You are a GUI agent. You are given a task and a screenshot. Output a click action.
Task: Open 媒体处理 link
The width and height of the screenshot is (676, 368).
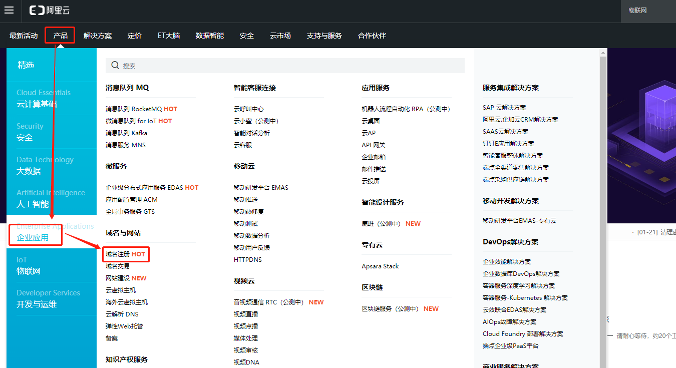(x=246, y=338)
